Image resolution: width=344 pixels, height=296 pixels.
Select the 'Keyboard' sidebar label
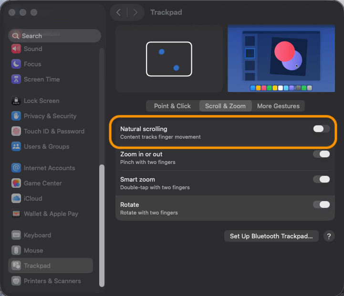tap(37, 235)
